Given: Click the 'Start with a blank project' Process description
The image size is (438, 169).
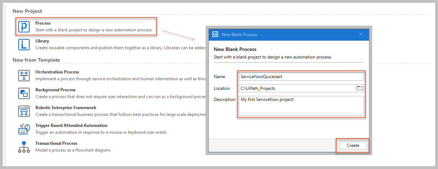Looking at the screenshot, I should point(94,30).
